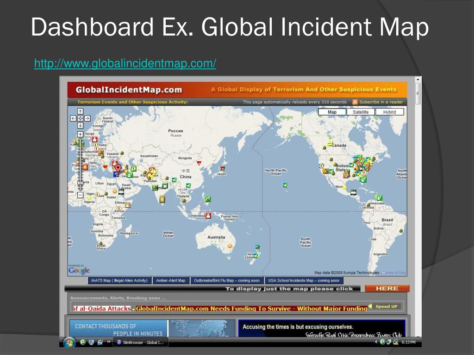Switch to the Hybrid view type
This screenshot has height=355, width=474.
click(x=389, y=112)
